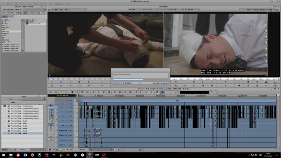Image resolution: width=281 pixels, height=158 pixels.
Task: Play the record monitor sequence
Action: (x=226, y=82)
